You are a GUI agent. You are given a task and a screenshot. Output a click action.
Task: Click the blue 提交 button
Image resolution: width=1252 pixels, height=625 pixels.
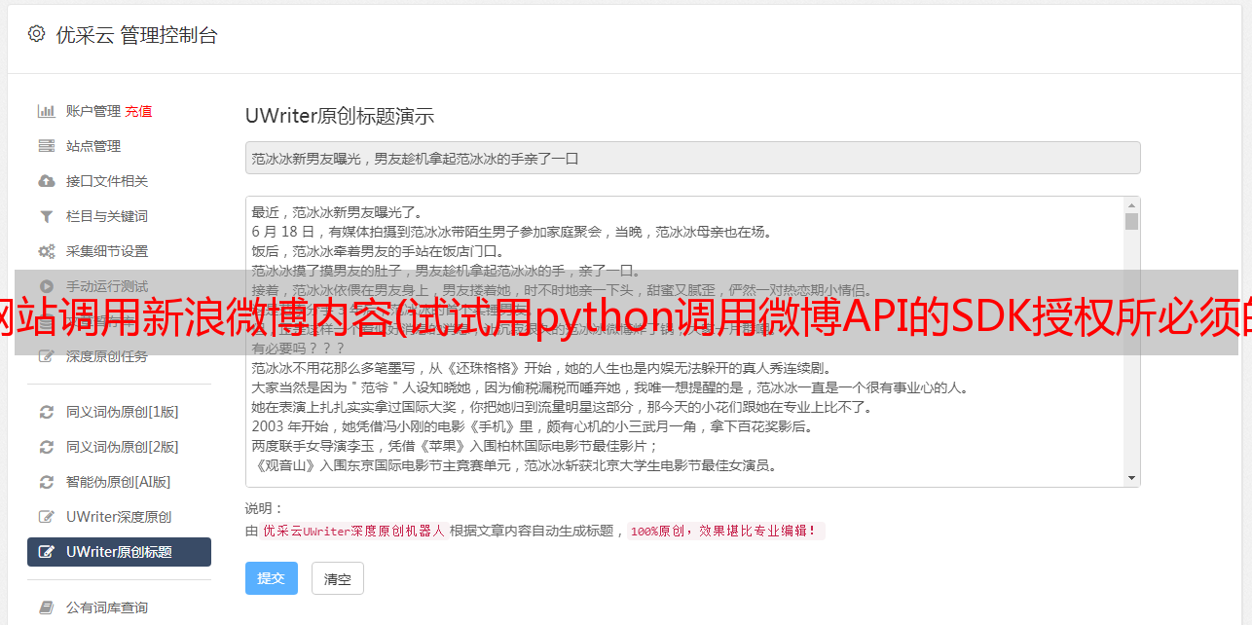point(271,578)
